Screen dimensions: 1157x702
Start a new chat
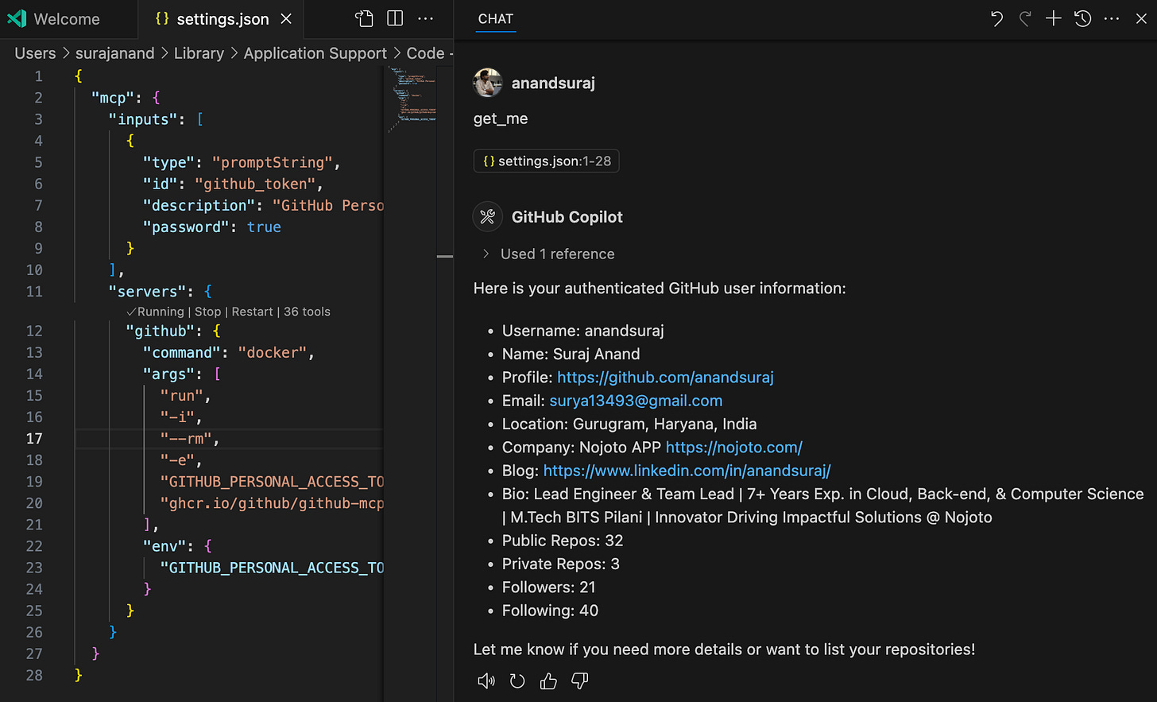click(x=1054, y=18)
